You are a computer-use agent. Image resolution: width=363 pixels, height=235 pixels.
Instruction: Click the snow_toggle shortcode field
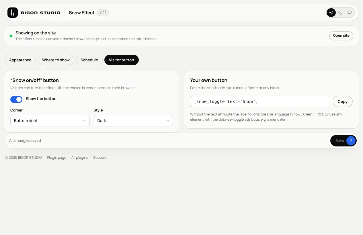tap(260, 101)
